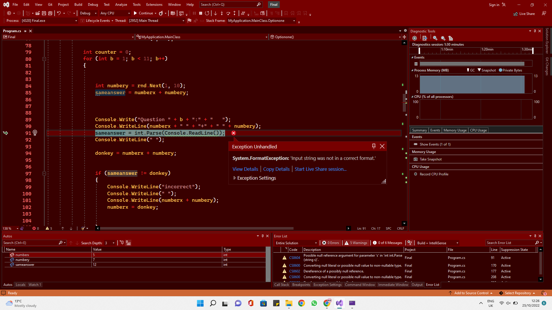Click Take Snapshot in Memory Usage
Image resolution: width=552 pixels, height=310 pixels.
coord(430,159)
